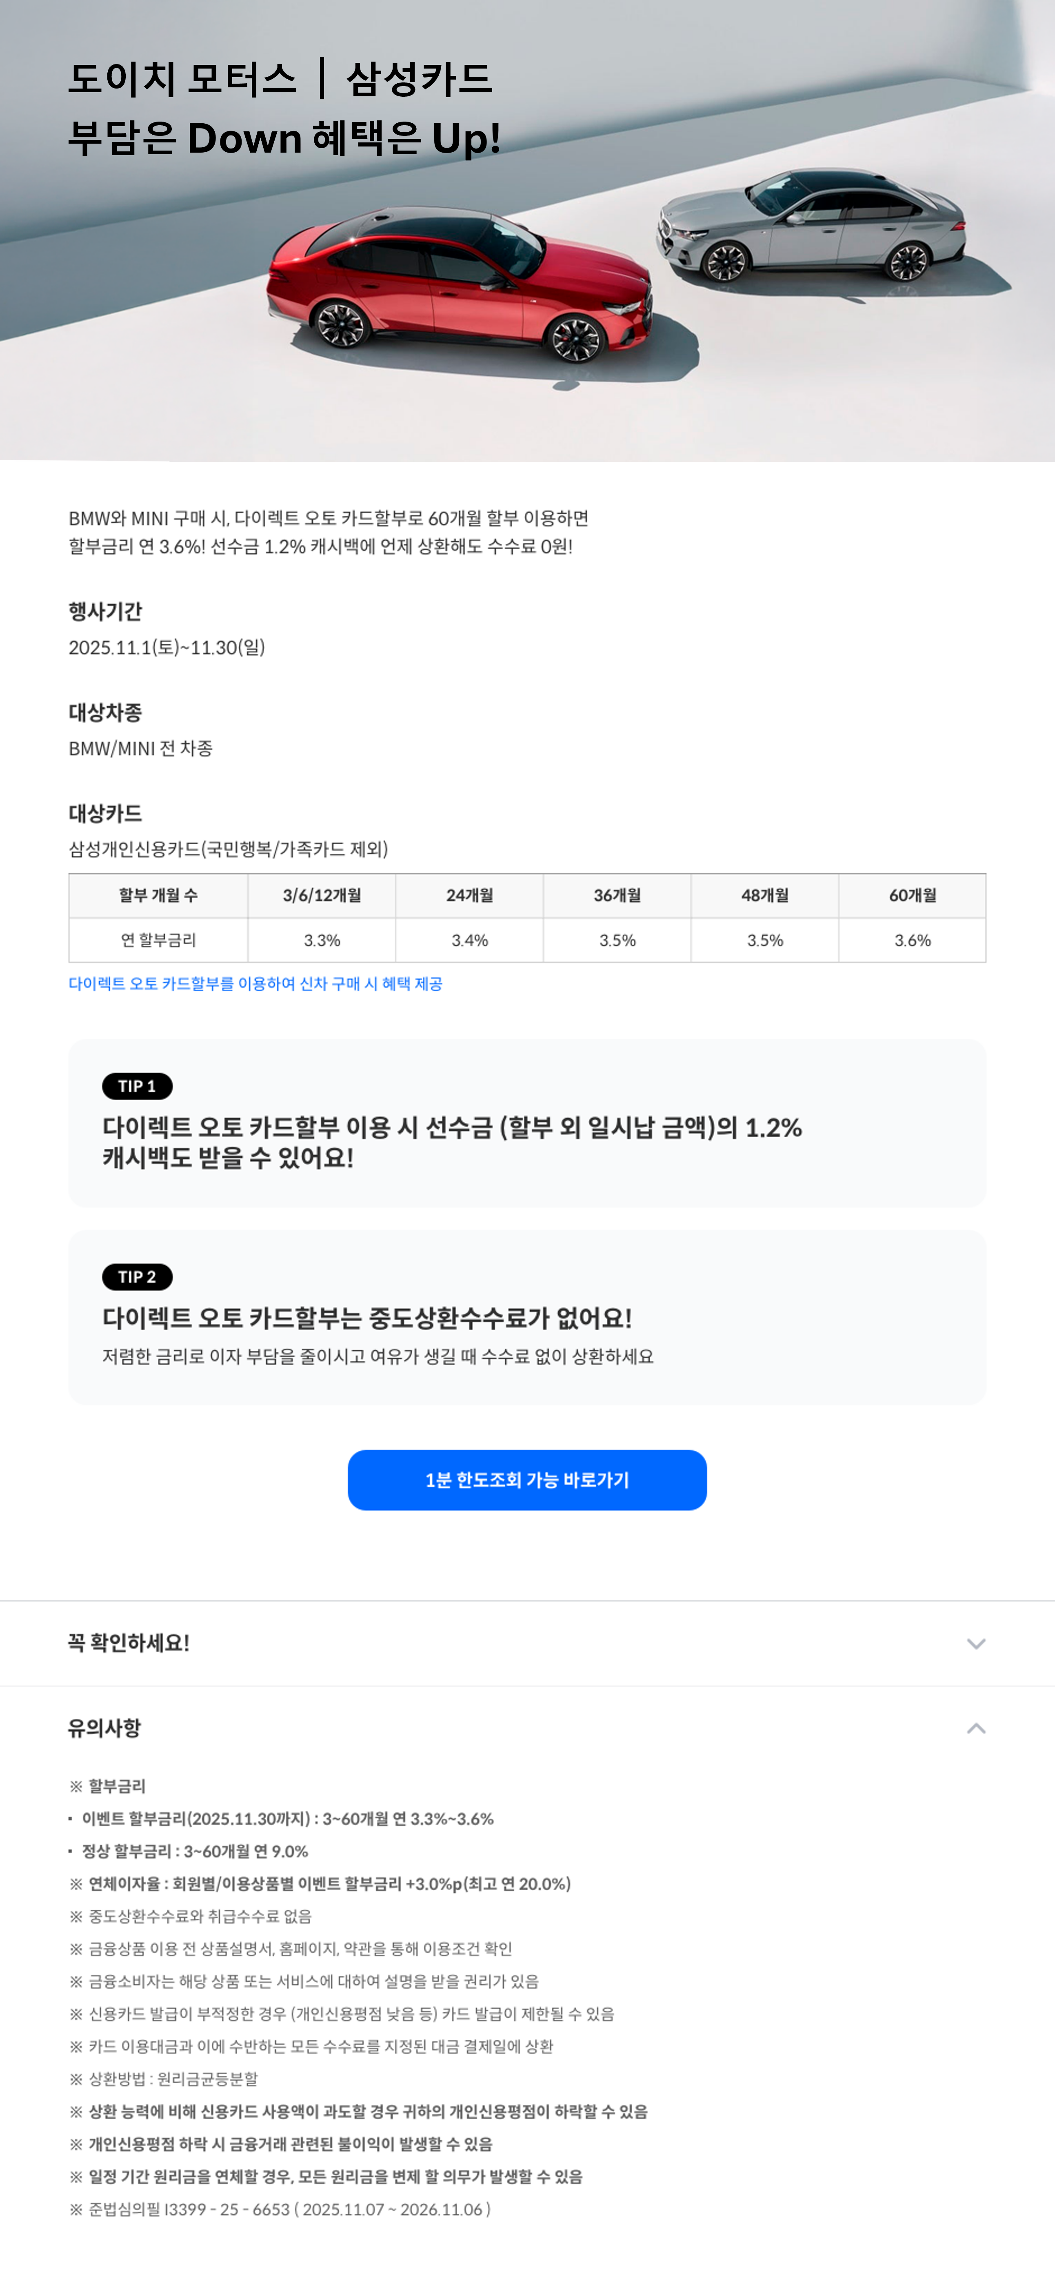Click the black TIP 1 badge
Image resolution: width=1055 pixels, height=2286 pixels.
[137, 1086]
